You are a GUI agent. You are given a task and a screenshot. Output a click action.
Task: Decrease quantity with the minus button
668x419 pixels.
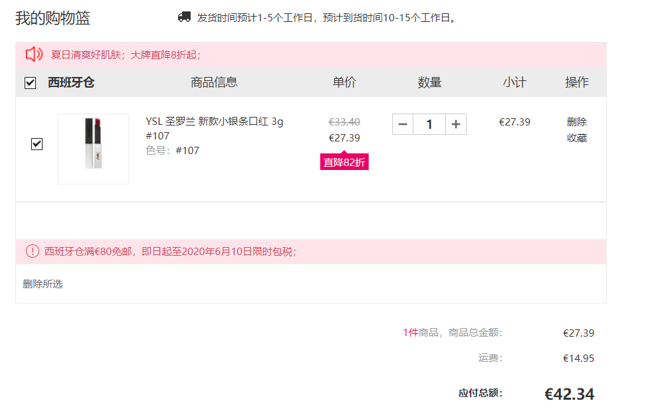click(403, 124)
